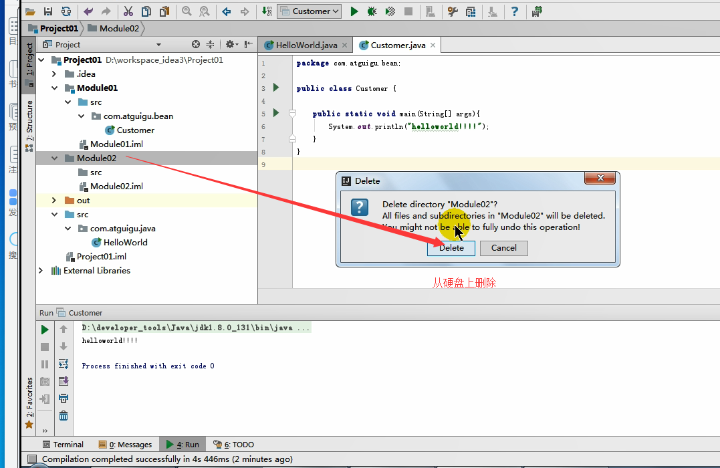Click the Replace toolbar icon
The width and height of the screenshot is (720, 468).
coord(205,11)
